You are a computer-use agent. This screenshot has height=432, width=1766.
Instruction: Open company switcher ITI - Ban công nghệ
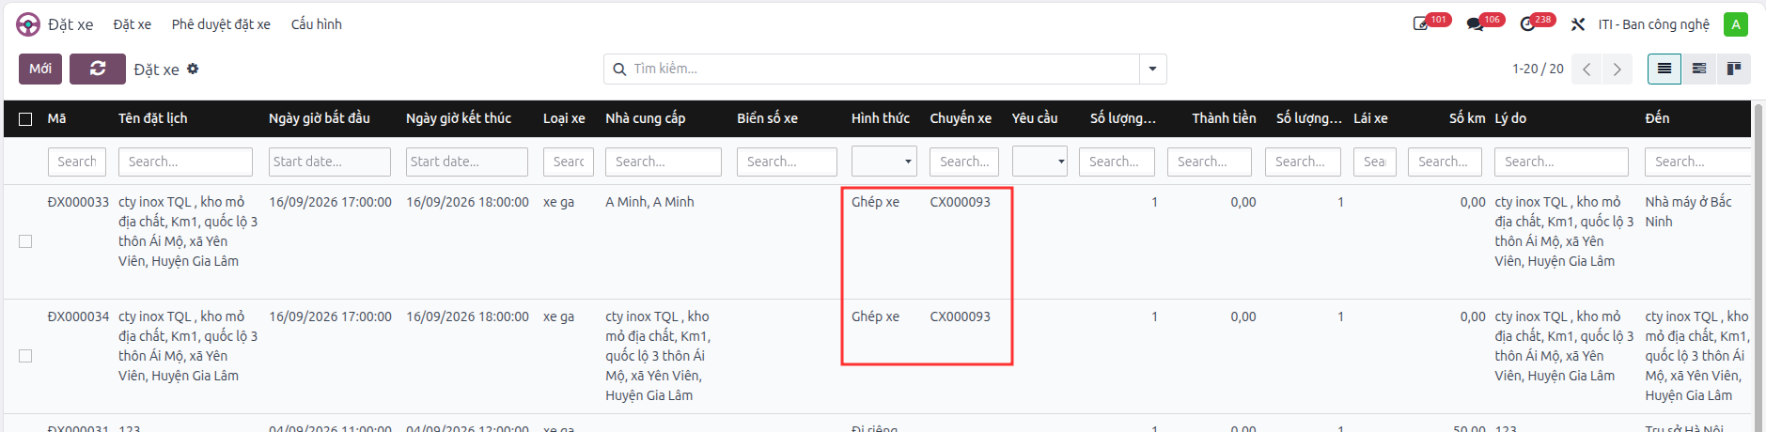tap(1654, 24)
